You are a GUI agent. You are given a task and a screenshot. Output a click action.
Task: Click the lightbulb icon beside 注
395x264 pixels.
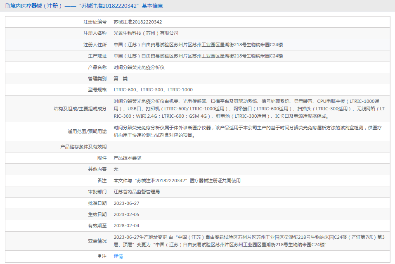pyautogui.click(x=99, y=256)
